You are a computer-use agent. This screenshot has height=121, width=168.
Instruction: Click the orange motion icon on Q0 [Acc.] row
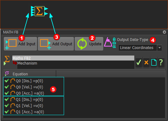click(x=13, y=93)
